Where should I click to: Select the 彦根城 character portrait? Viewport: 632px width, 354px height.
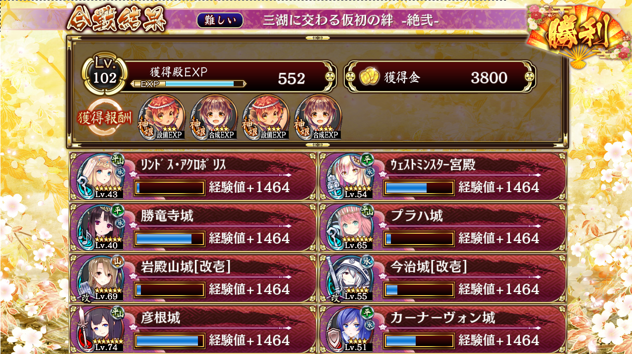pos(102,329)
